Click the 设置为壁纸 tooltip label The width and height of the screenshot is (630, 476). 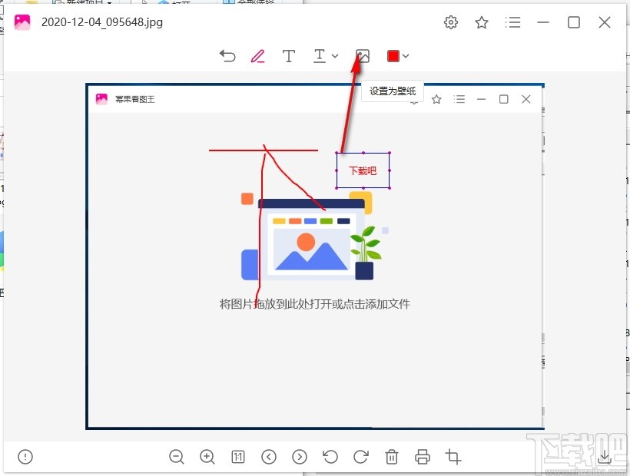pos(393,91)
